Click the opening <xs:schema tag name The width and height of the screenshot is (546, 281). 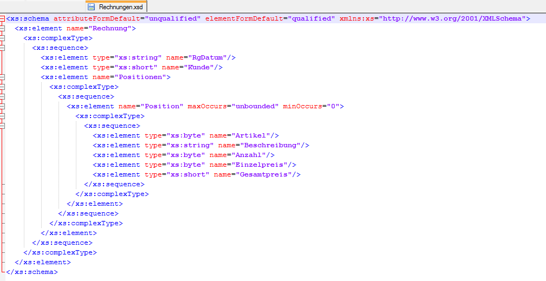pyautogui.click(x=28, y=18)
